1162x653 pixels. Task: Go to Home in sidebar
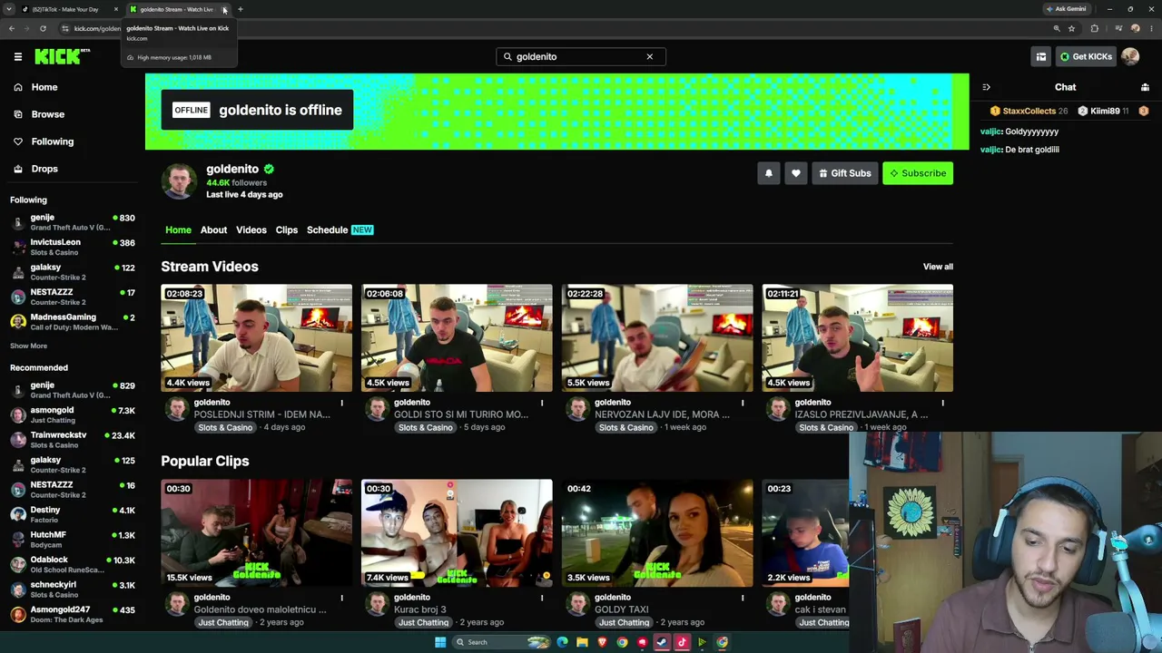pyautogui.click(x=44, y=87)
